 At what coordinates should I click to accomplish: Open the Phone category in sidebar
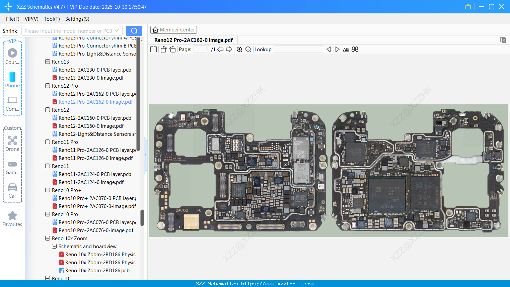(12, 80)
